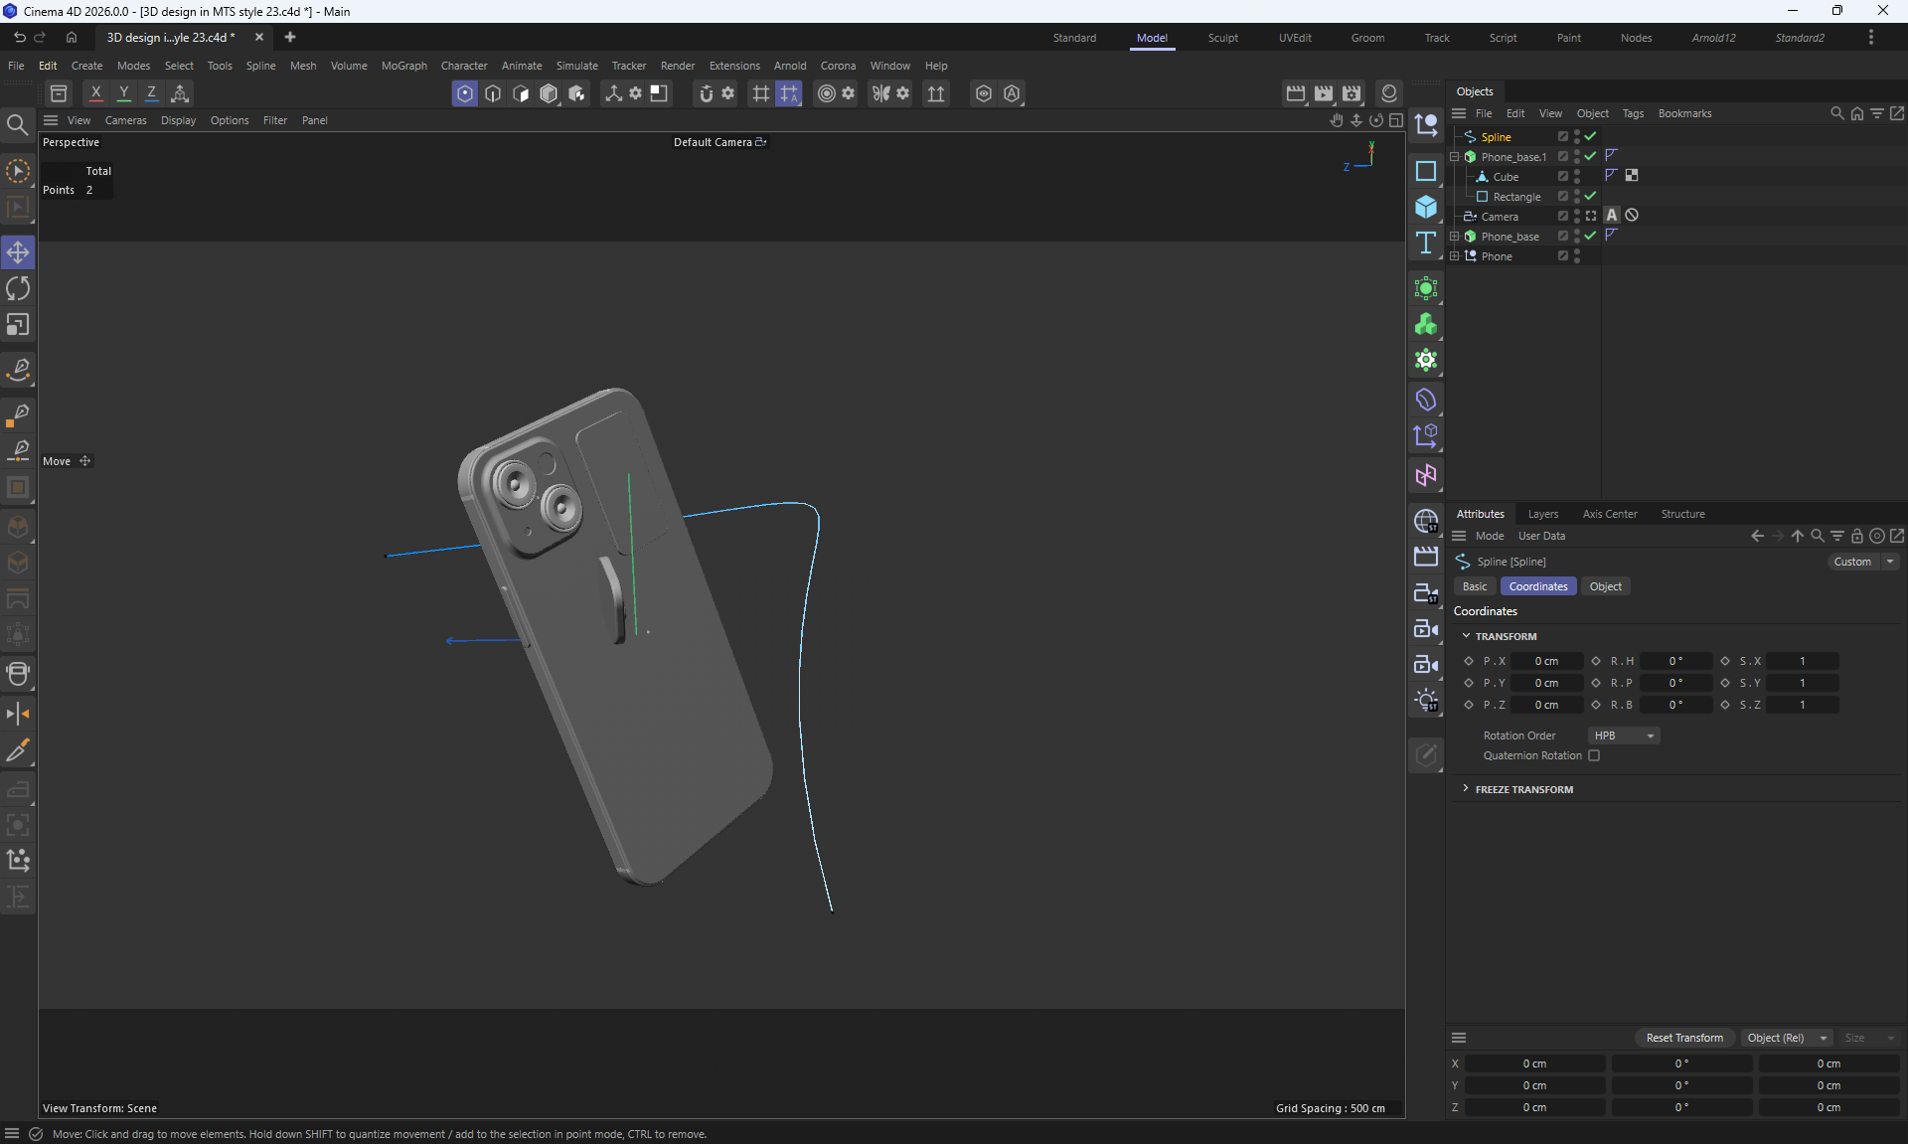The height and width of the screenshot is (1144, 1908).
Task: Click the Spline Pen tool icon
Action: coord(18,370)
